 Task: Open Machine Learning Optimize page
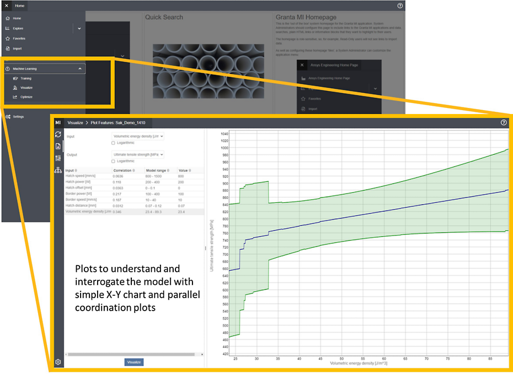click(x=26, y=97)
